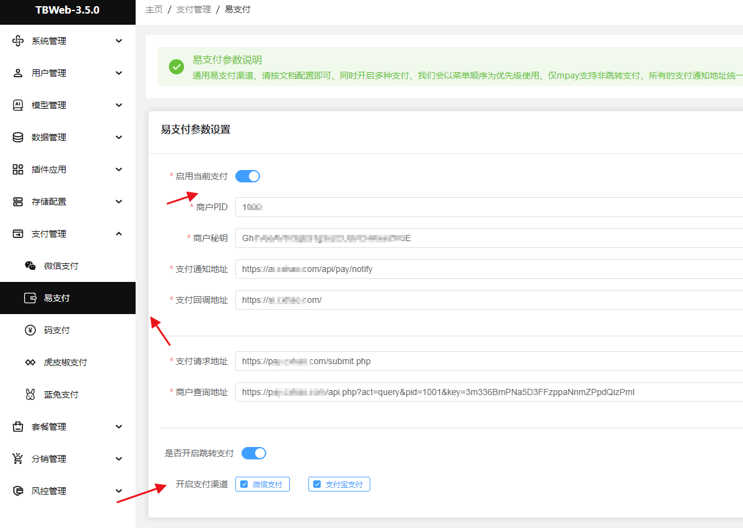
Task: Expand 风控管理 with its chevron
Action: [x=119, y=491]
